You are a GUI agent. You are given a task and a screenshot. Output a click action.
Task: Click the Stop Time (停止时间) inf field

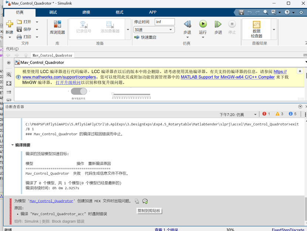(164, 22)
